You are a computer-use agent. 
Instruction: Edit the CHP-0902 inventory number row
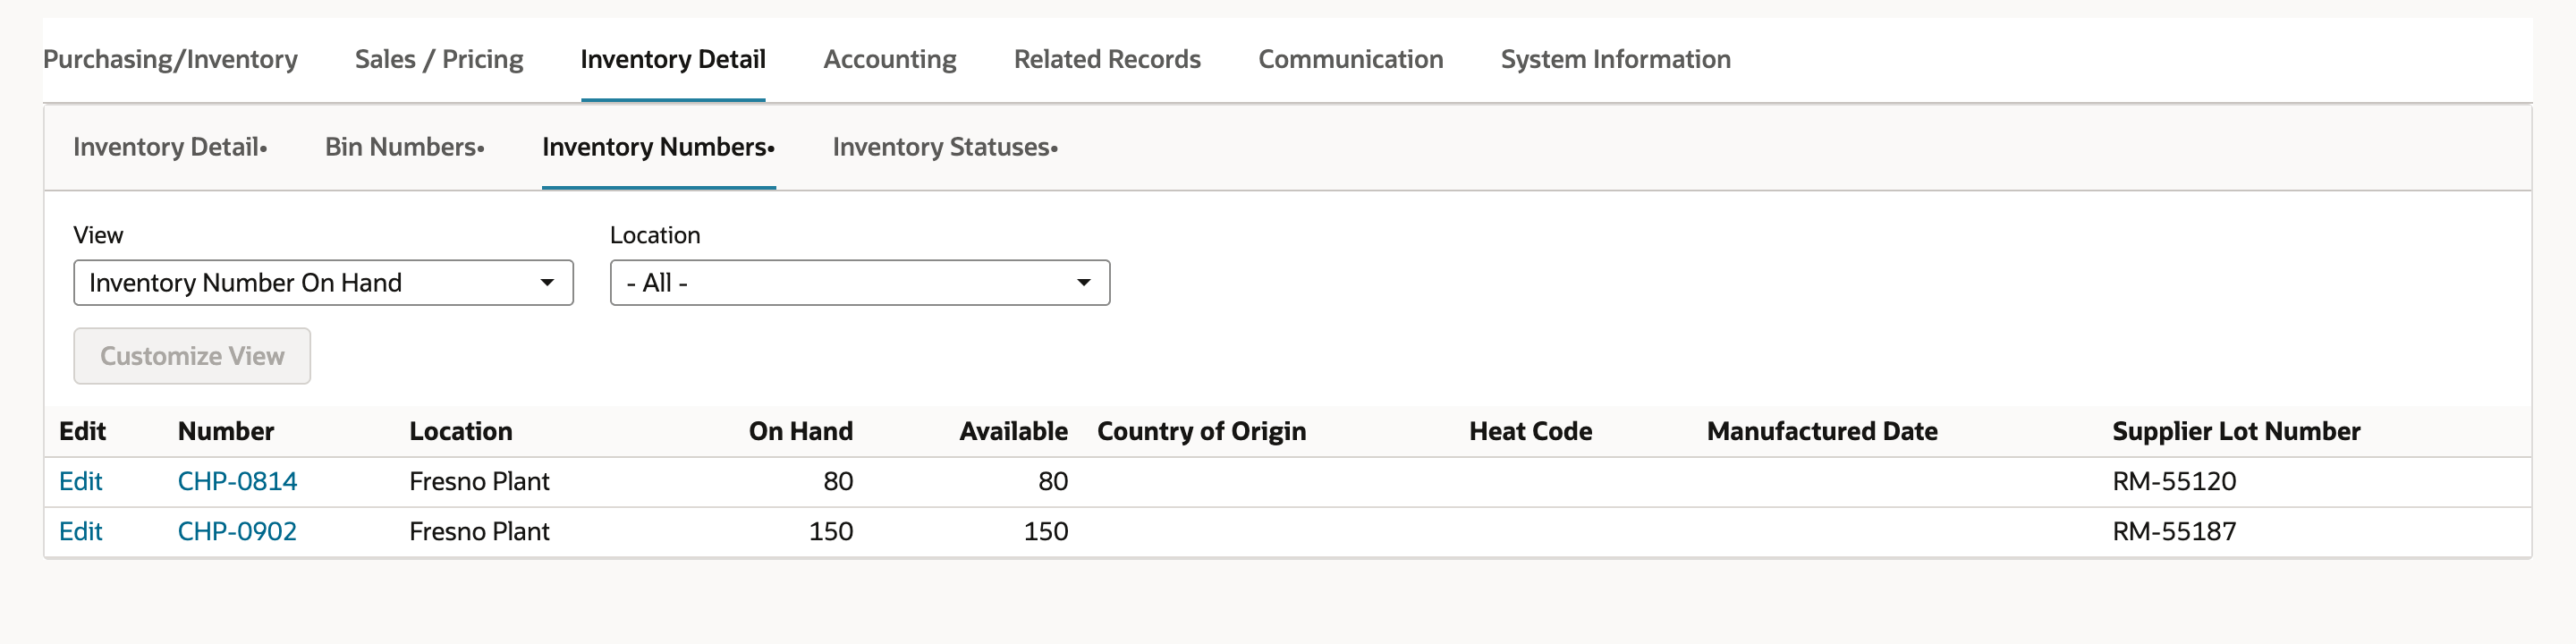tap(80, 531)
